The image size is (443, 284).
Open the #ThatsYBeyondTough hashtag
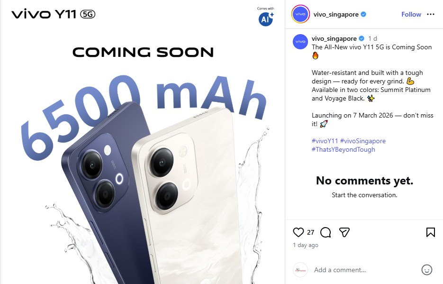pyautogui.click(x=344, y=149)
